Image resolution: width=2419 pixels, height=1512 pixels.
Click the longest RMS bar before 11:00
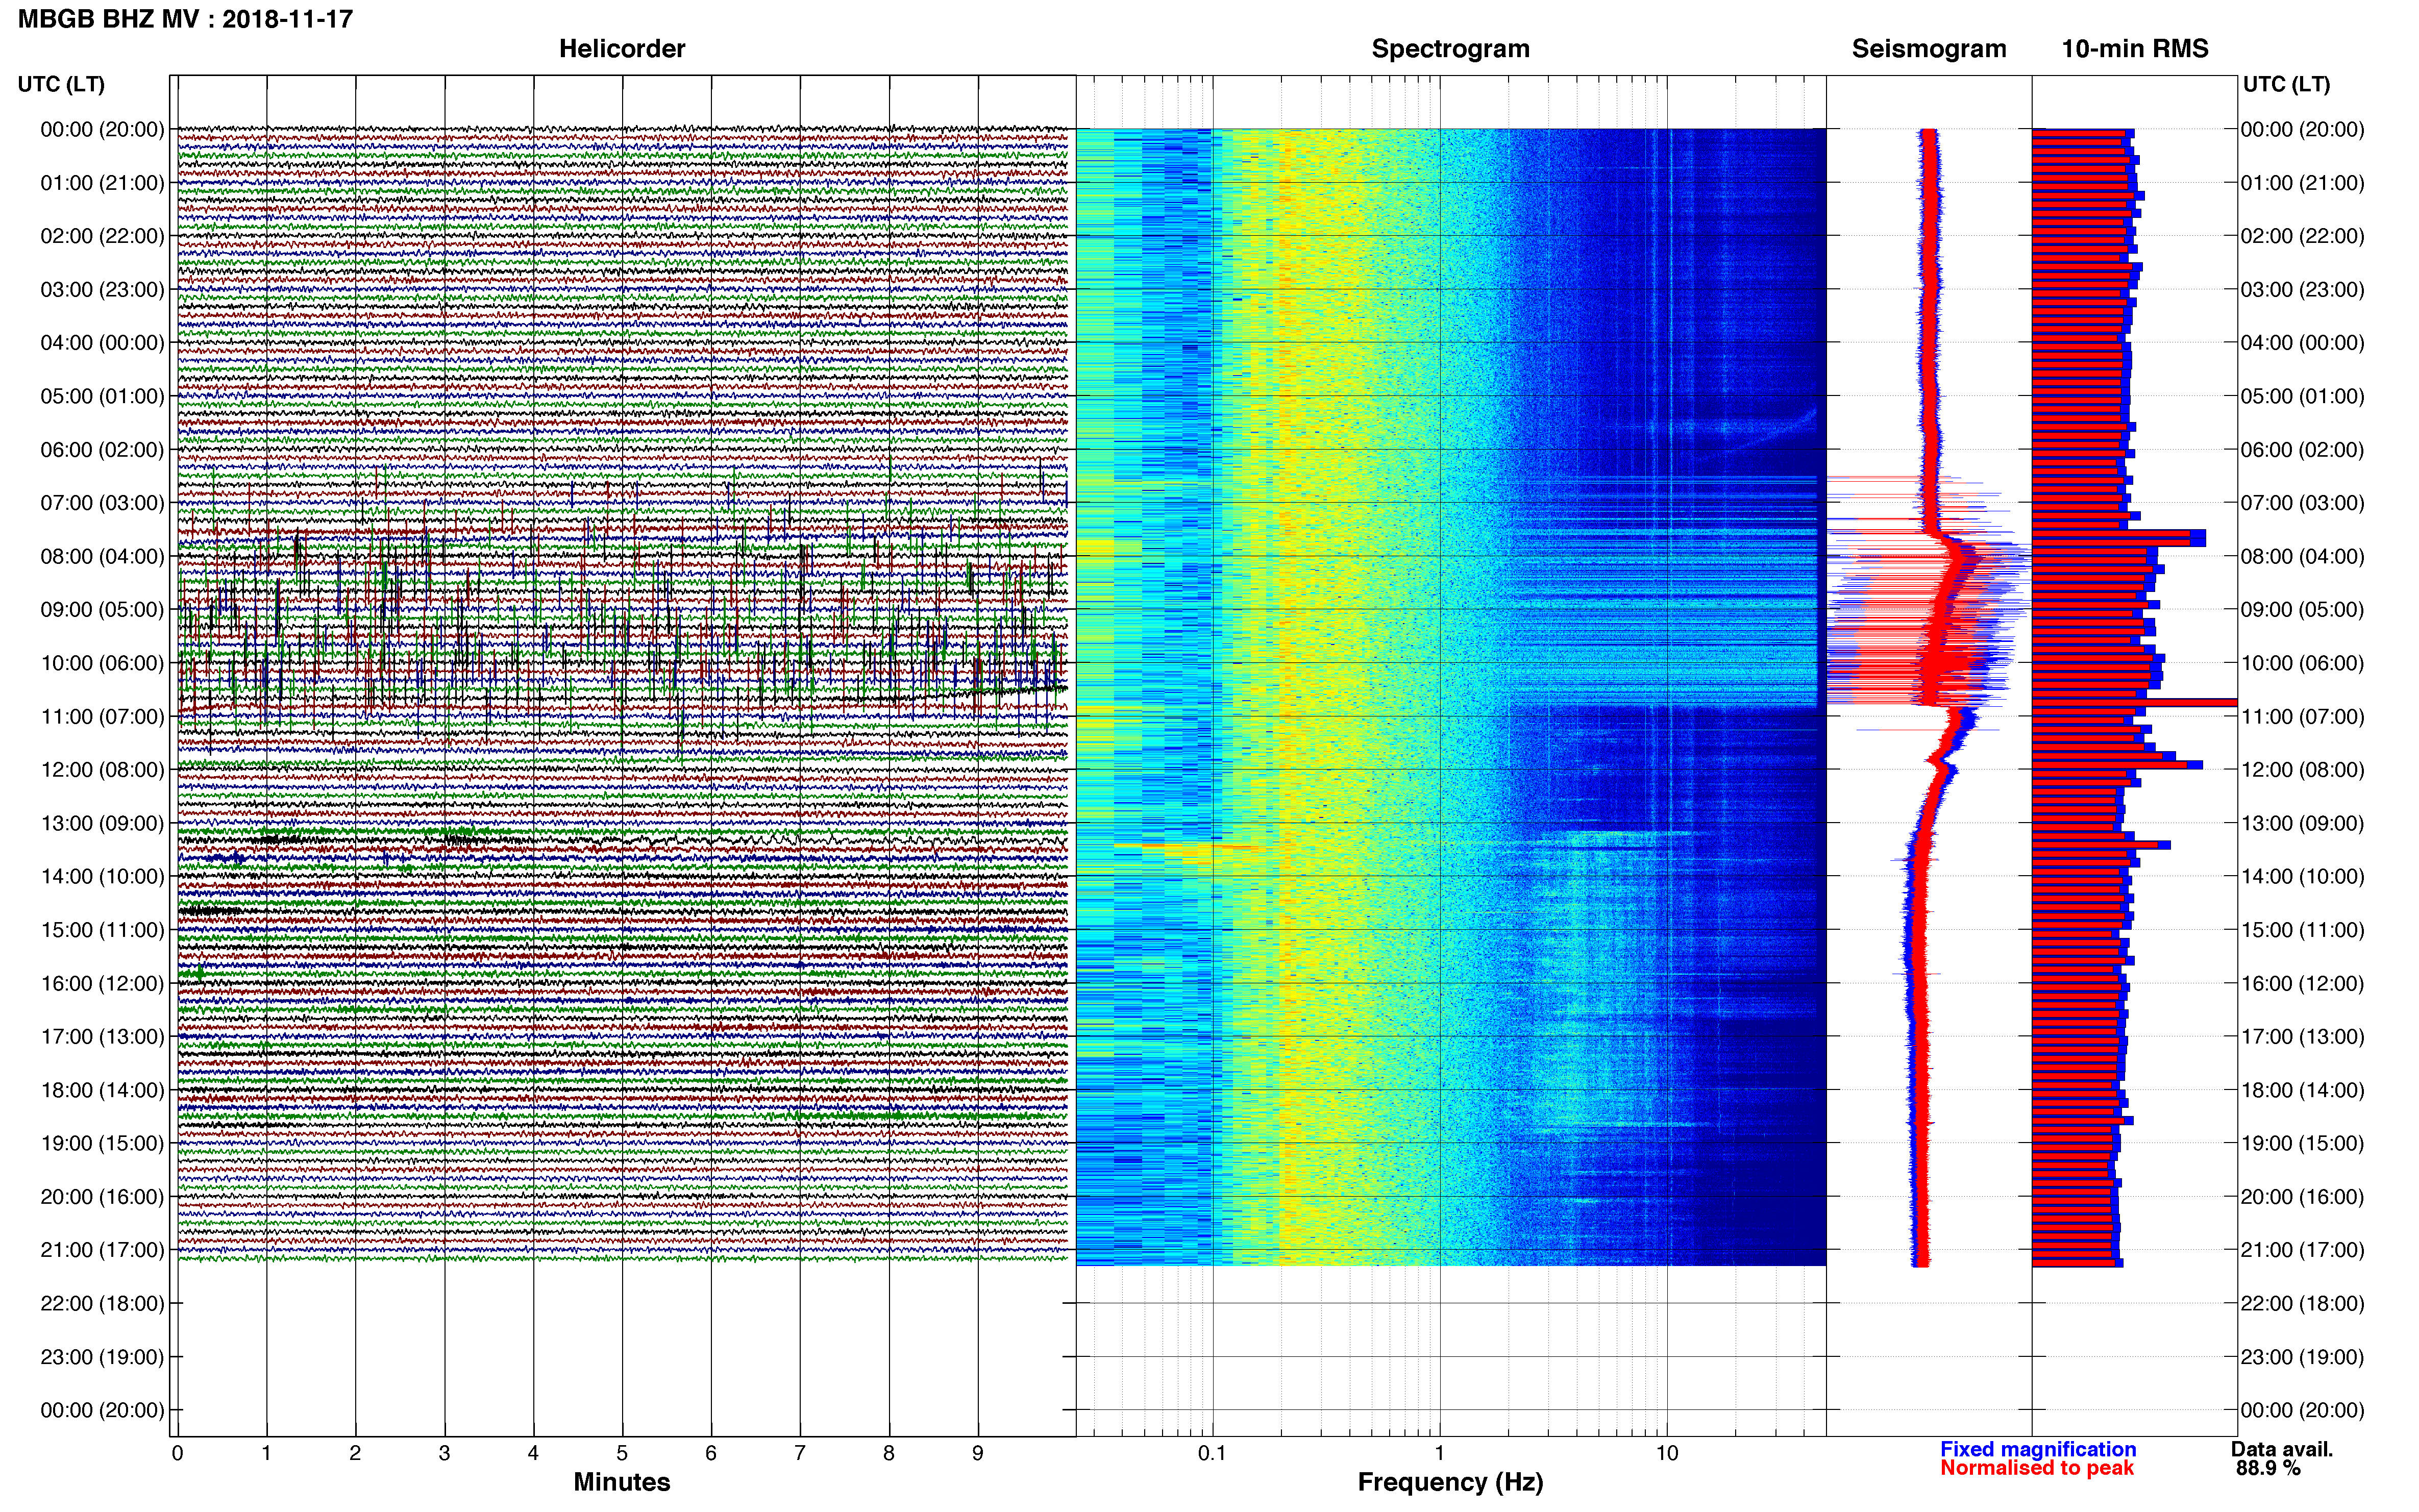pos(2134,703)
